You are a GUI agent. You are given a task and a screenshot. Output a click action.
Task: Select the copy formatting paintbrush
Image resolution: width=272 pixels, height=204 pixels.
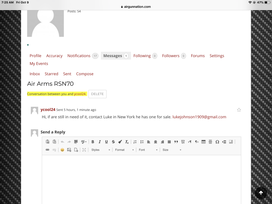[120, 142]
